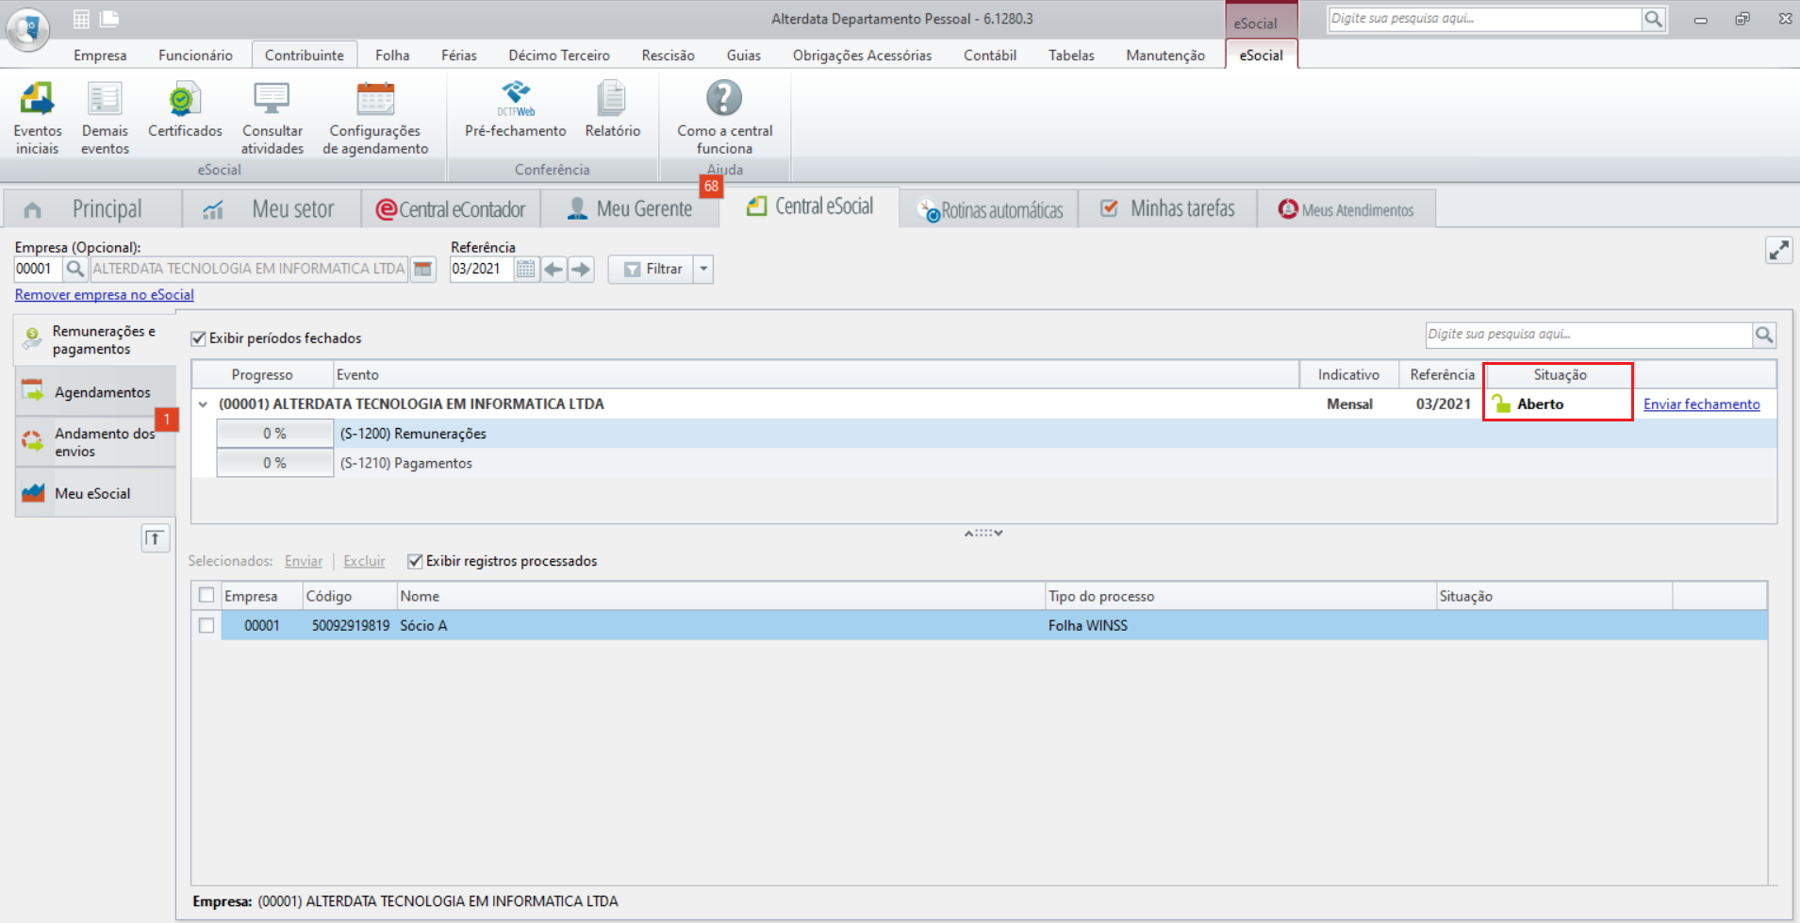Click the green open padlock icon
This screenshot has height=923, width=1800.
coord(1501,404)
